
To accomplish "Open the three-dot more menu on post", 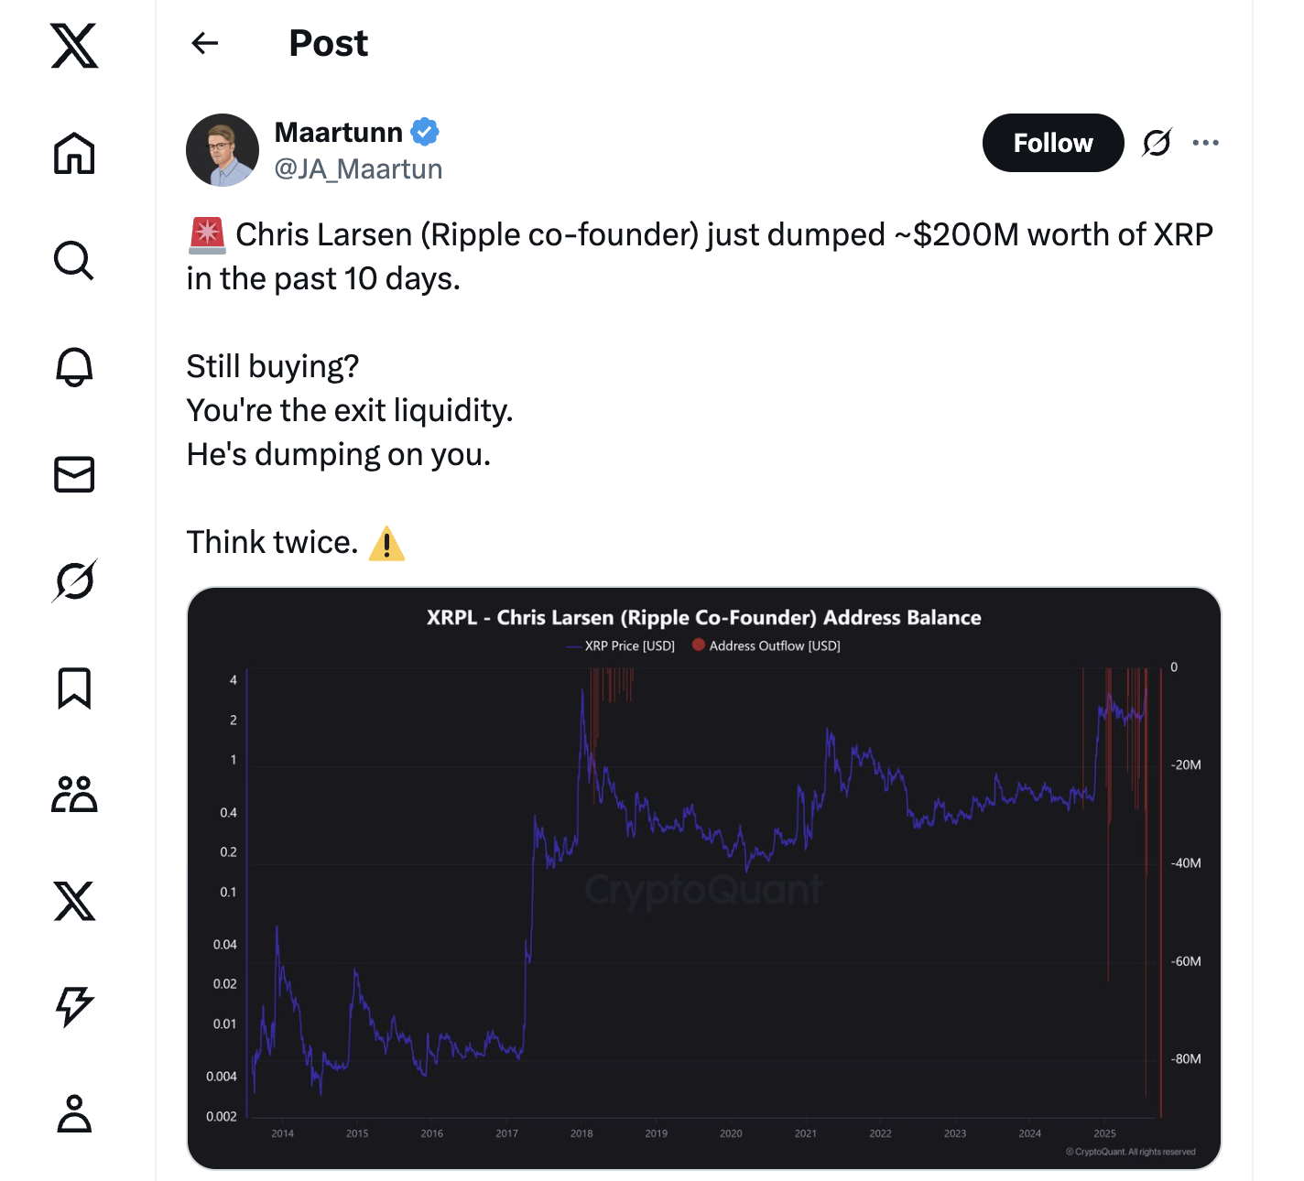I will (x=1206, y=143).
